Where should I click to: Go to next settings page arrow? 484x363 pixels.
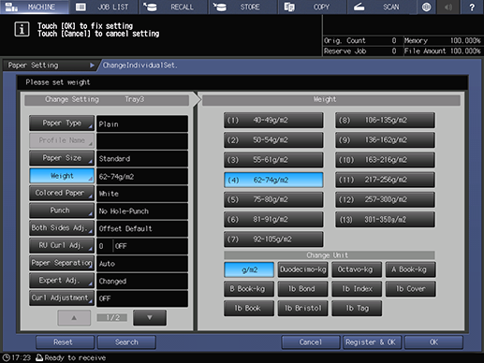pyautogui.click(x=150, y=317)
